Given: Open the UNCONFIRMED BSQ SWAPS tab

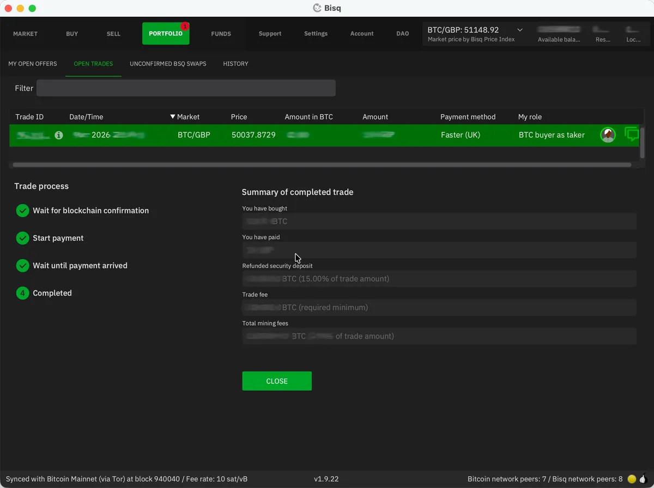Looking at the screenshot, I should (168, 64).
